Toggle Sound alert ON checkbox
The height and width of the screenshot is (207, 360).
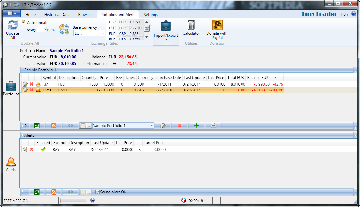(97, 192)
